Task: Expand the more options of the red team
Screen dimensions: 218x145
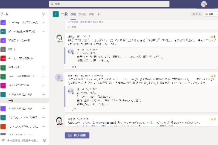Action: pyautogui.click(x=44, y=58)
